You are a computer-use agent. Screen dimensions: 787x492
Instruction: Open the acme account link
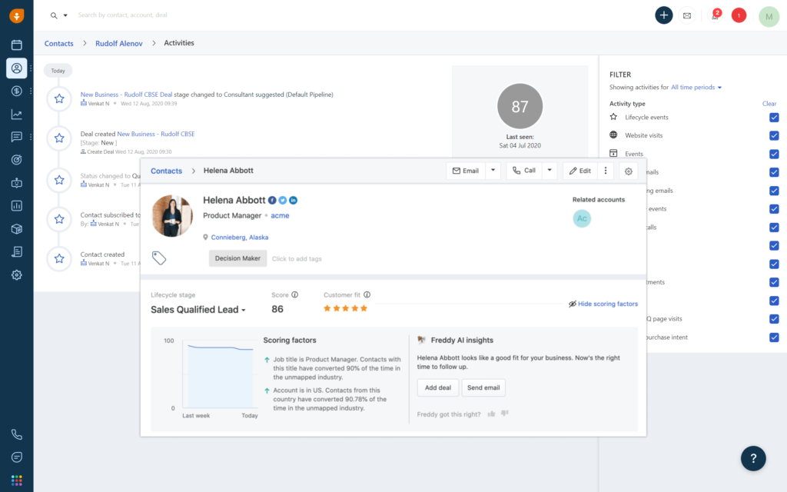pyautogui.click(x=280, y=215)
